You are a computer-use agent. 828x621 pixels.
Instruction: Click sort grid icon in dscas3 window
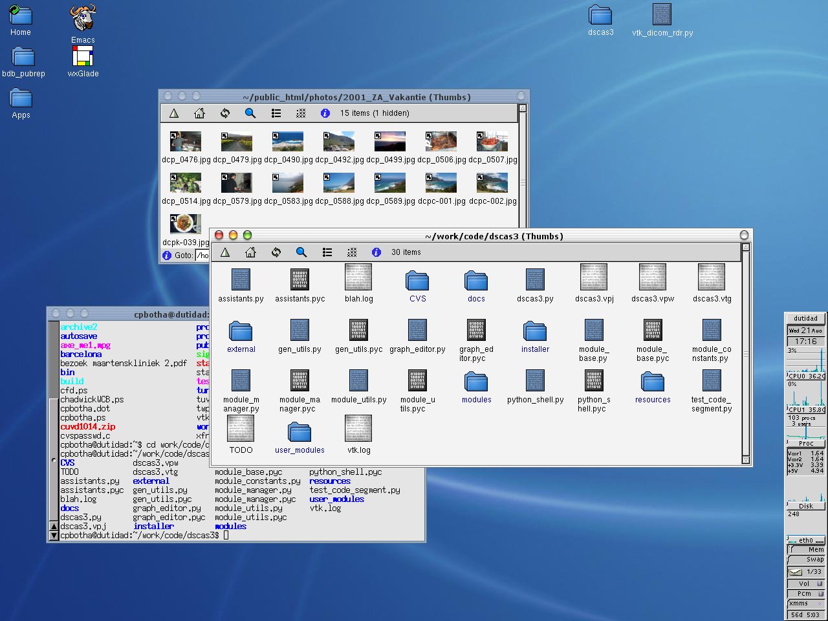[352, 252]
